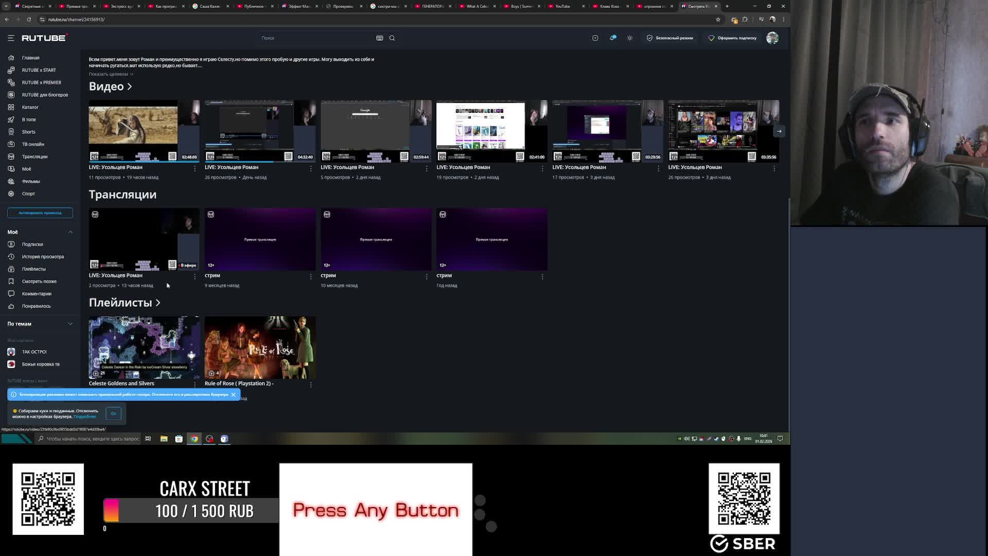Open the live broadcast thumbnail marked В эфире

(x=144, y=239)
